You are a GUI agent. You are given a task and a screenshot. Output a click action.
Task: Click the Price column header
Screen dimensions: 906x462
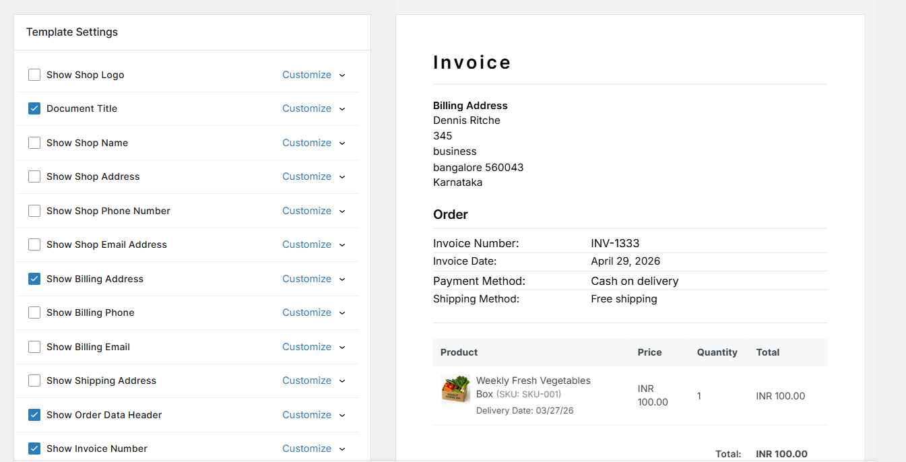pos(650,352)
